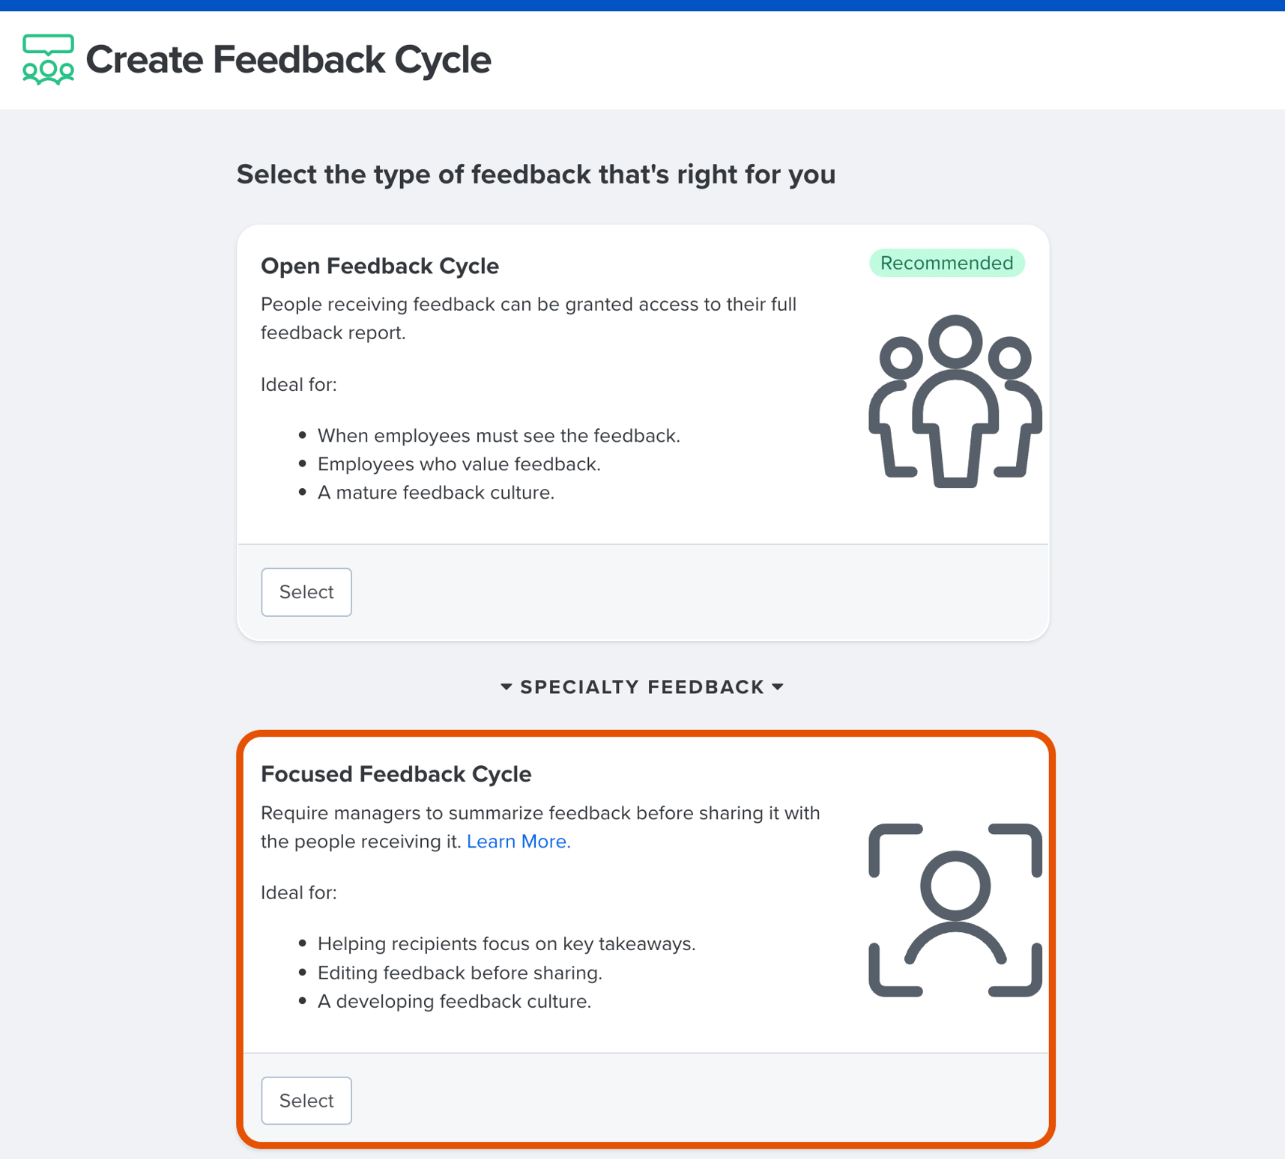This screenshot has width=1285, height=1159.
Task: Click the left chevron beside SPECIALTY FEEDBACK
Action: pyautogui.click(x=507, y=686)
